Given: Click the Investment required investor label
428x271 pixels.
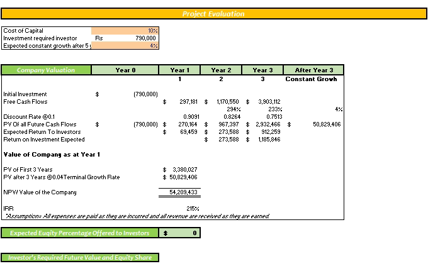Looking at the screenshot, I should pos(40,38).
